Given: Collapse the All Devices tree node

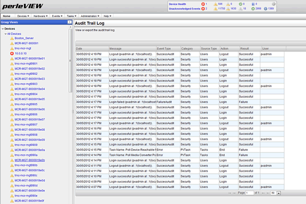Looking at the screenshot, I should (x=5, y=34).
